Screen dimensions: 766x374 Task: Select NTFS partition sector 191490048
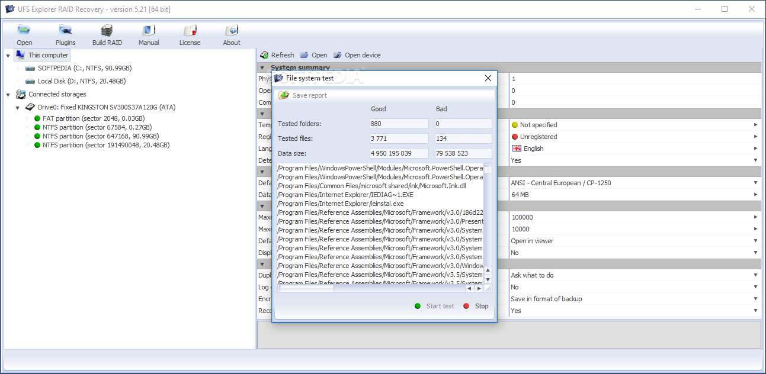coord(102,145)
